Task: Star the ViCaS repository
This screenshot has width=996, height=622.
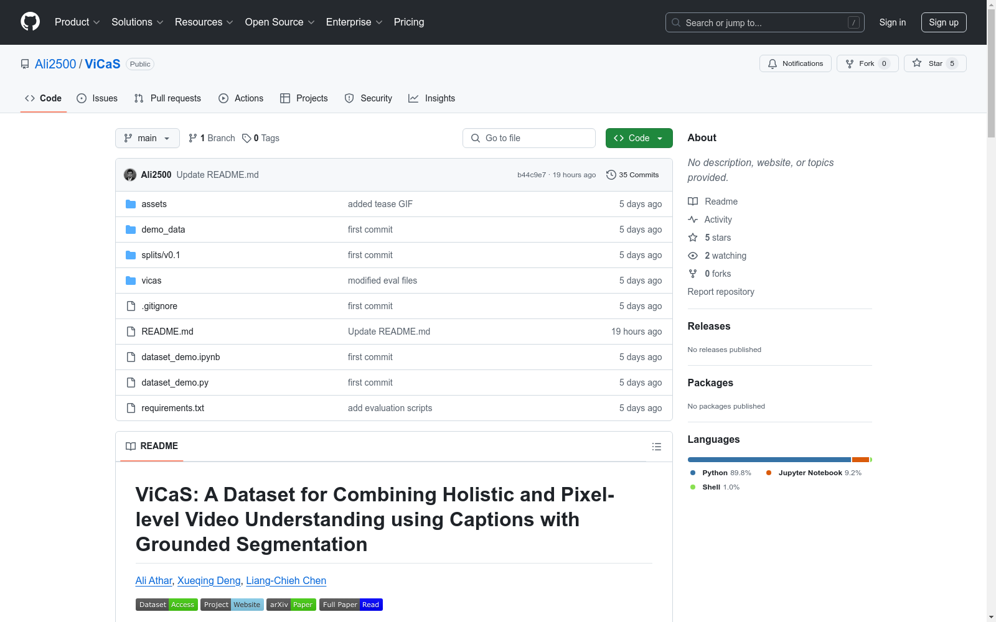Action: click(935, 63)
